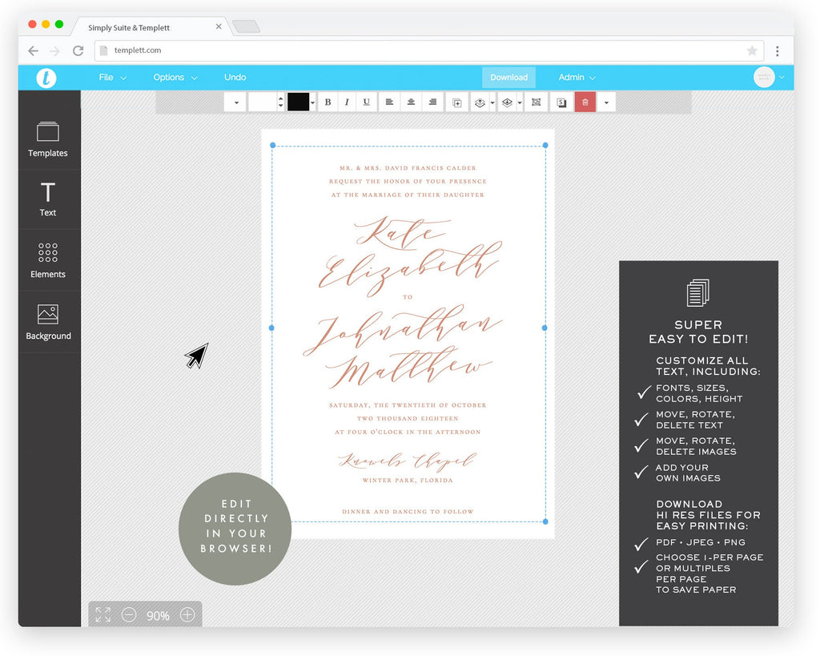The width and height of the screenshot is (820, 656).
Task: Open the Elements panel
Action: click(x=47, y=260)
